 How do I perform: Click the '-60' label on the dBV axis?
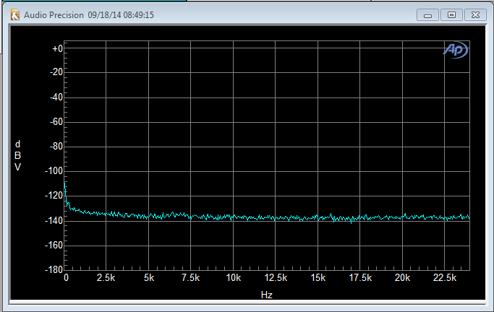(x=56, y=122)
